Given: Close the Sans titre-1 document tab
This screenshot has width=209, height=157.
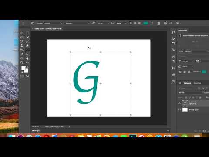Looking at the screenshot, I should coord(32,29).
